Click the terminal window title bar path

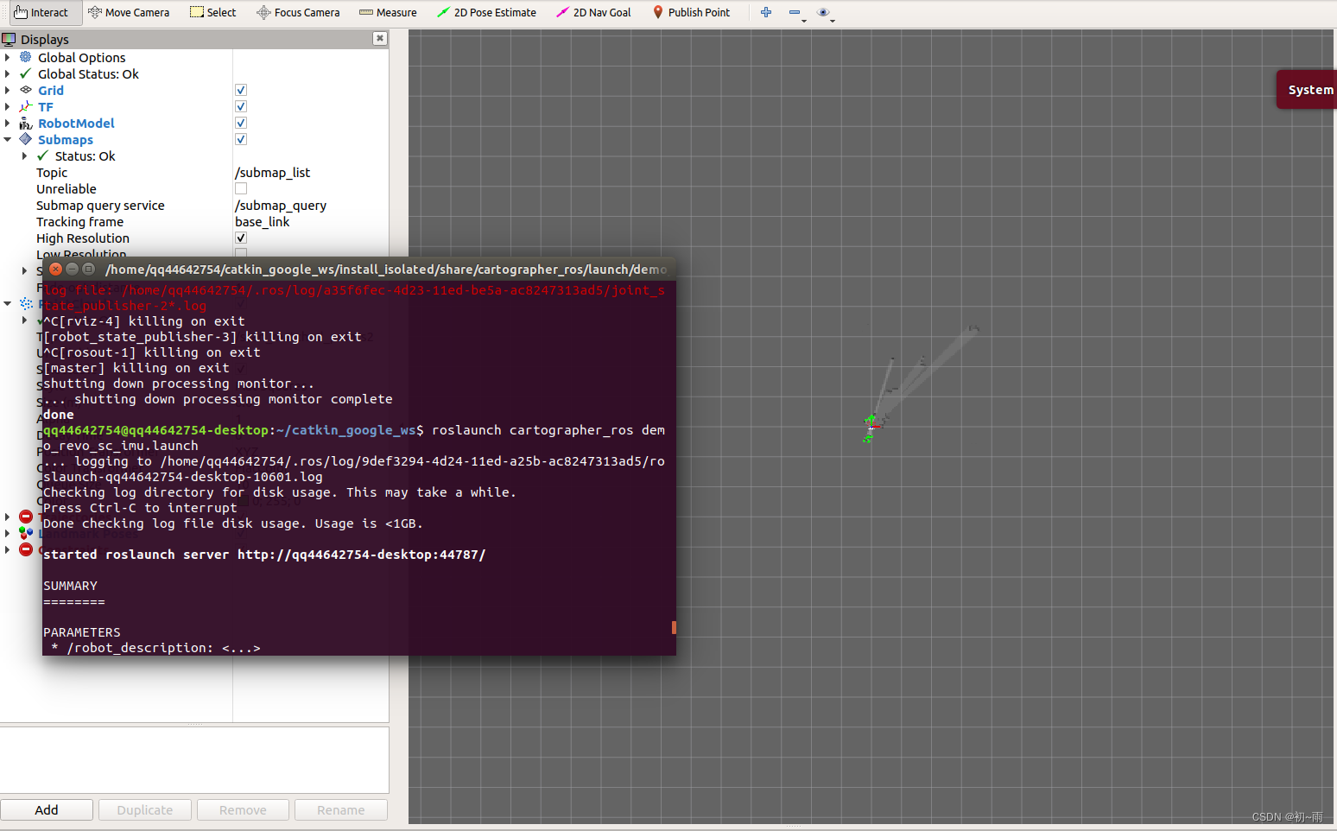tap(386, 269)
